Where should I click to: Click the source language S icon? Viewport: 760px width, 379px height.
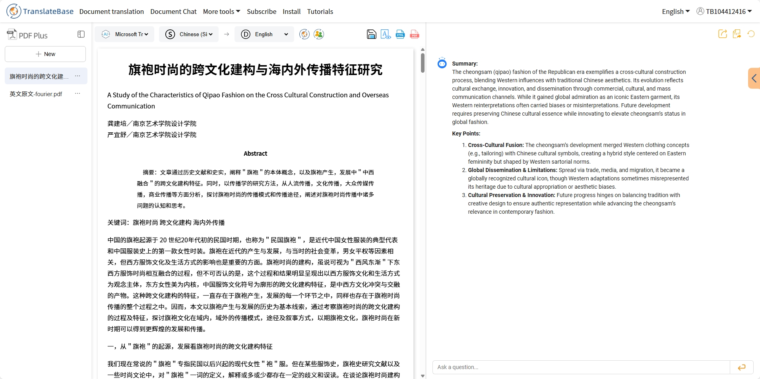pos(170,34)
